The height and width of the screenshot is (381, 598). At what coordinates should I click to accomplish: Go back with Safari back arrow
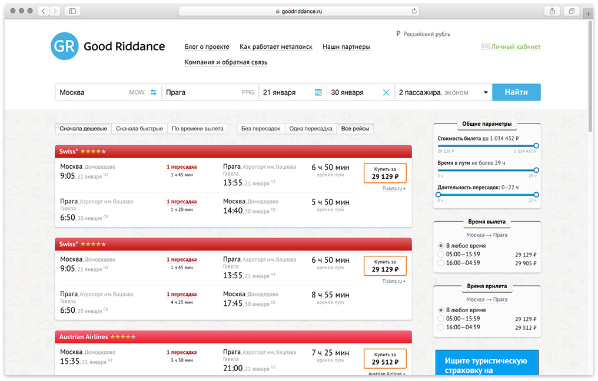(44, 11)
